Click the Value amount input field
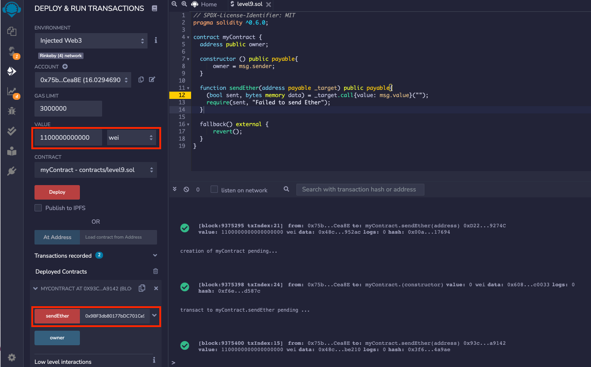Viewport: 591px width, 367px height. [68, 137]
